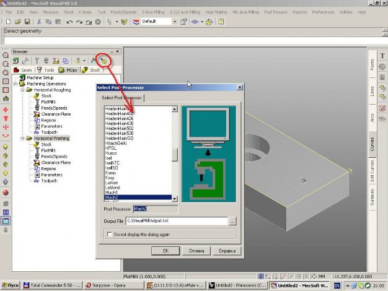Click the Copy icon in toolbar
This screenshot has height=291, width=388.
point(48,22)
